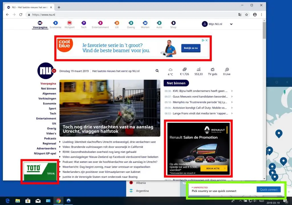Open weather widget showing 4 °C
Image resolution: width=292 pixels, height=205 pixels.
click(171, 72)
